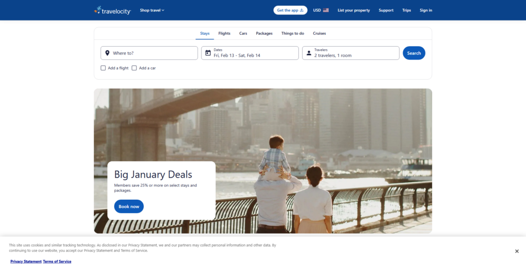This screenshot has height=267, width=526.
Task: Select the Stays tab
Action: tap(204, 33)
